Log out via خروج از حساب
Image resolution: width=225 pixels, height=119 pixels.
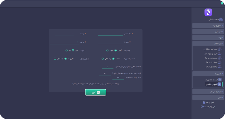(x=208, y=107)
